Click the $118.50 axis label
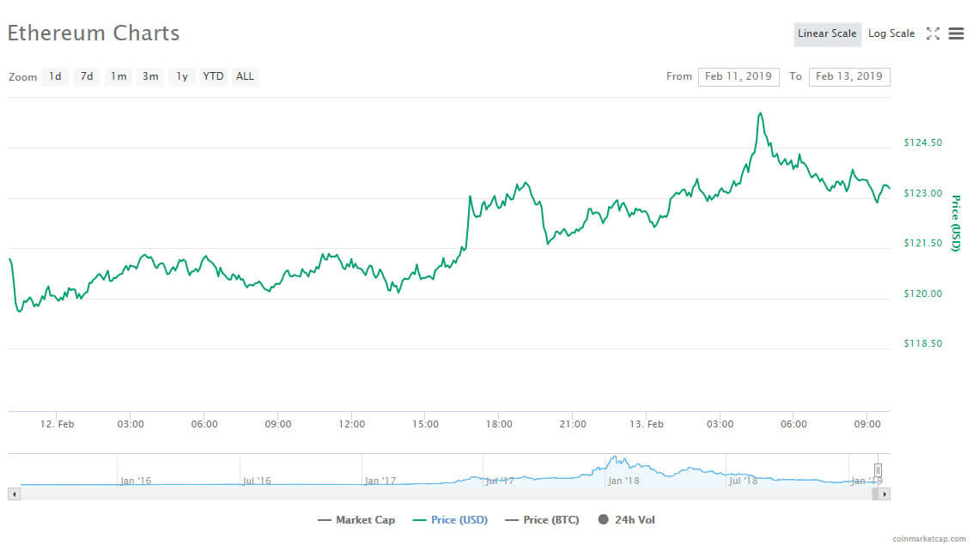The height and width of the screenshot is (545, 979). click(923, 344)
